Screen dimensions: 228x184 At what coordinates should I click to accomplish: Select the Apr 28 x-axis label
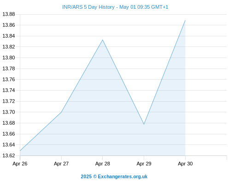point(103,164)
